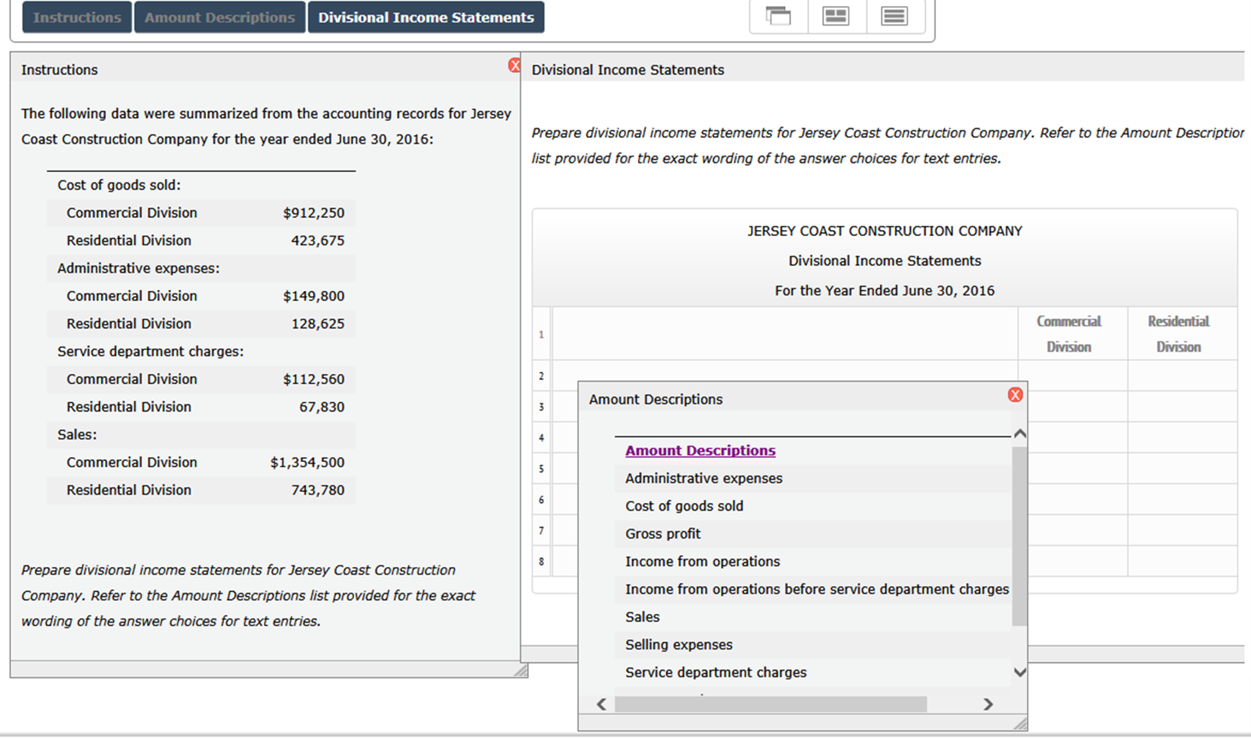Click row 2 Commercial Division amount cell

(x=1072, y=376)
